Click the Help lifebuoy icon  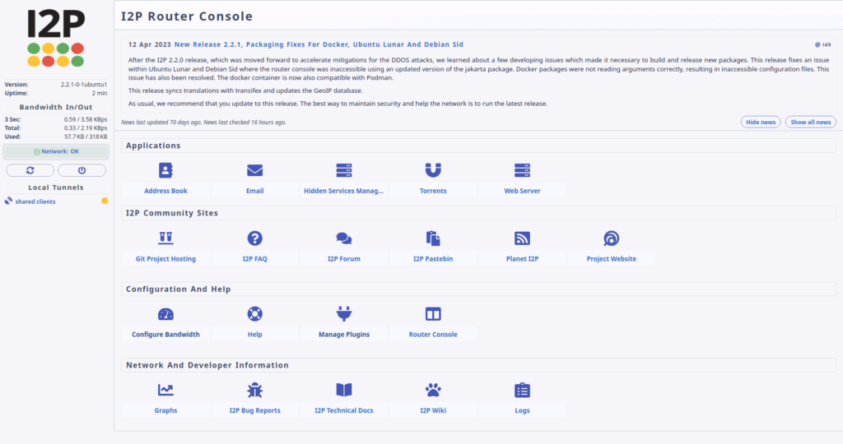(x=255, y=313)
